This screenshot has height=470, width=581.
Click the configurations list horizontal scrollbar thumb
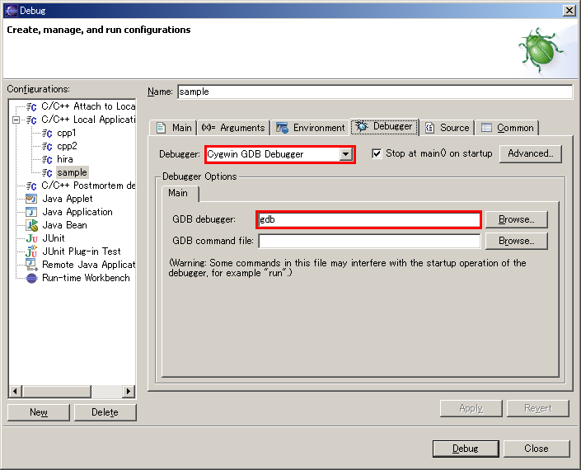click(x=56, y=392)
